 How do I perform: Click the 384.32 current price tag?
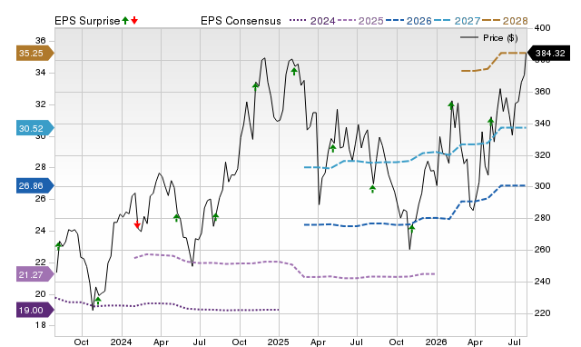point(548,53)
